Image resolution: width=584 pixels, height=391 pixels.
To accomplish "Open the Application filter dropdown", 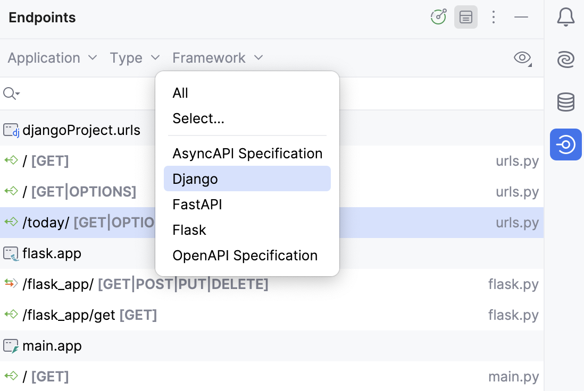I will click(52, 58).
